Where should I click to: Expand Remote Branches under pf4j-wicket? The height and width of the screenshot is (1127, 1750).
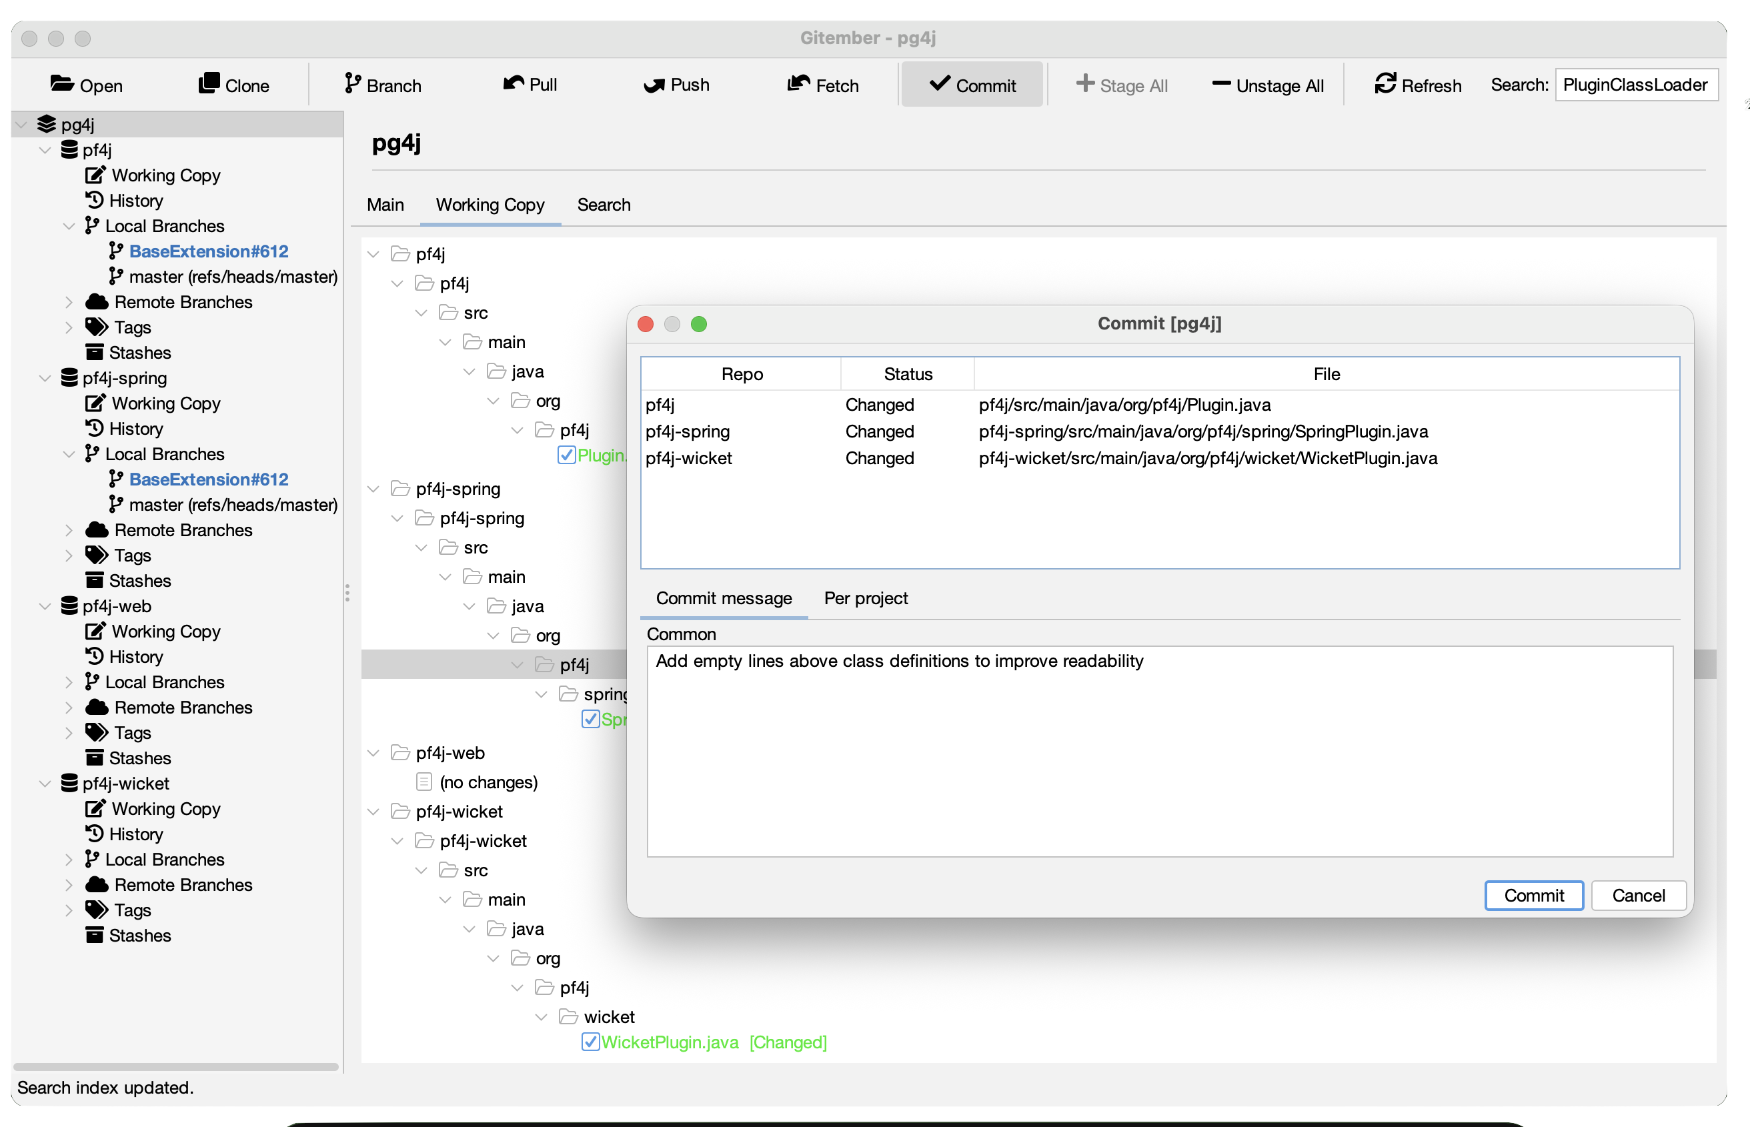click(x=69, y=885)
